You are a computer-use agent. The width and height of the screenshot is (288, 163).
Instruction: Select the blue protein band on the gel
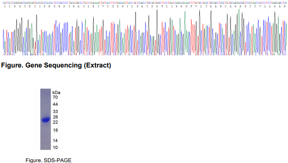click(x=46, y=120)
